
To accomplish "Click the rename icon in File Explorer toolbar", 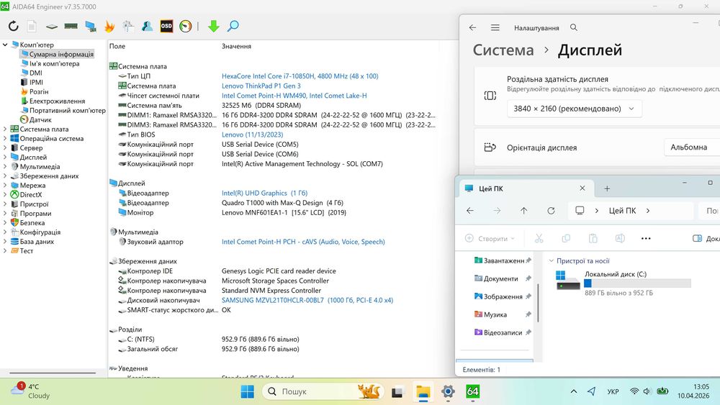I will pyautogui.click(x=620, y=239).
